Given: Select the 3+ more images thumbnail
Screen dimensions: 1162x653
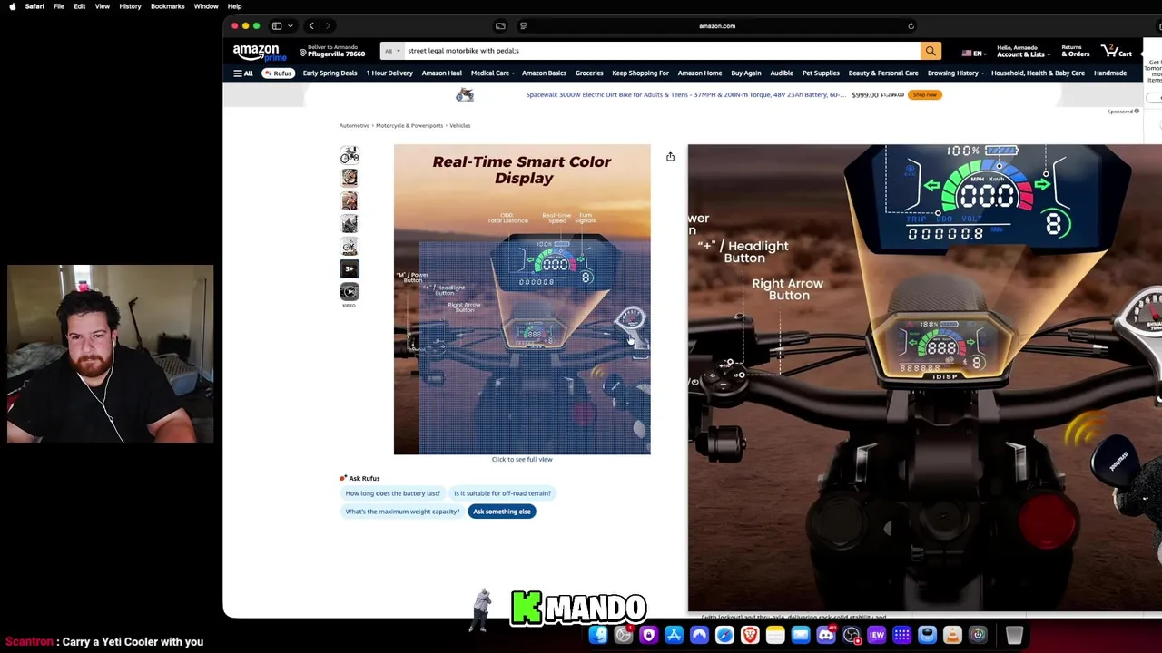Looking at the screenshot, I should coord(350,269).
